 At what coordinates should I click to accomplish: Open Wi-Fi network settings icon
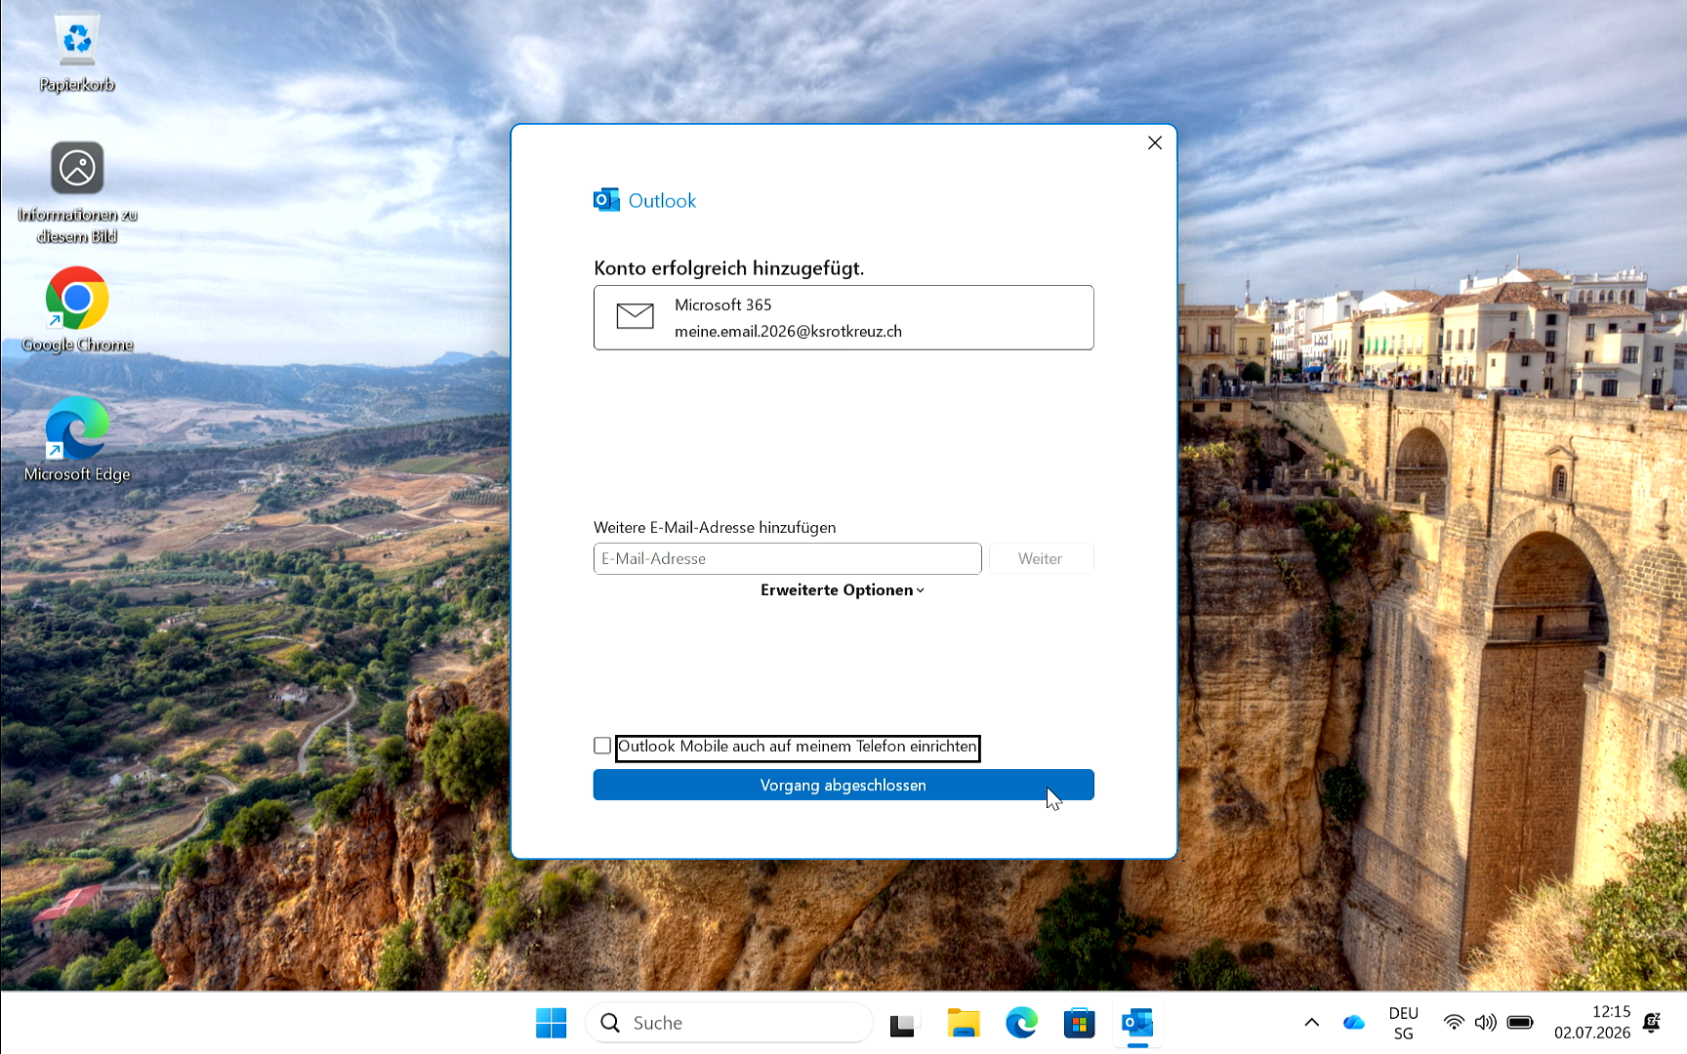(x=1454, y=1023)
